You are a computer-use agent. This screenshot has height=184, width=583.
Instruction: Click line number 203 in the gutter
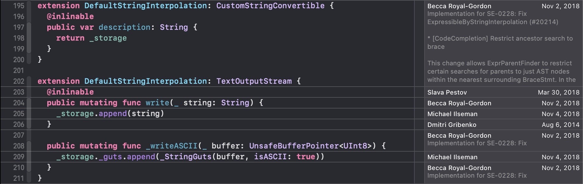pyautogui.click(x=19, y=92)
